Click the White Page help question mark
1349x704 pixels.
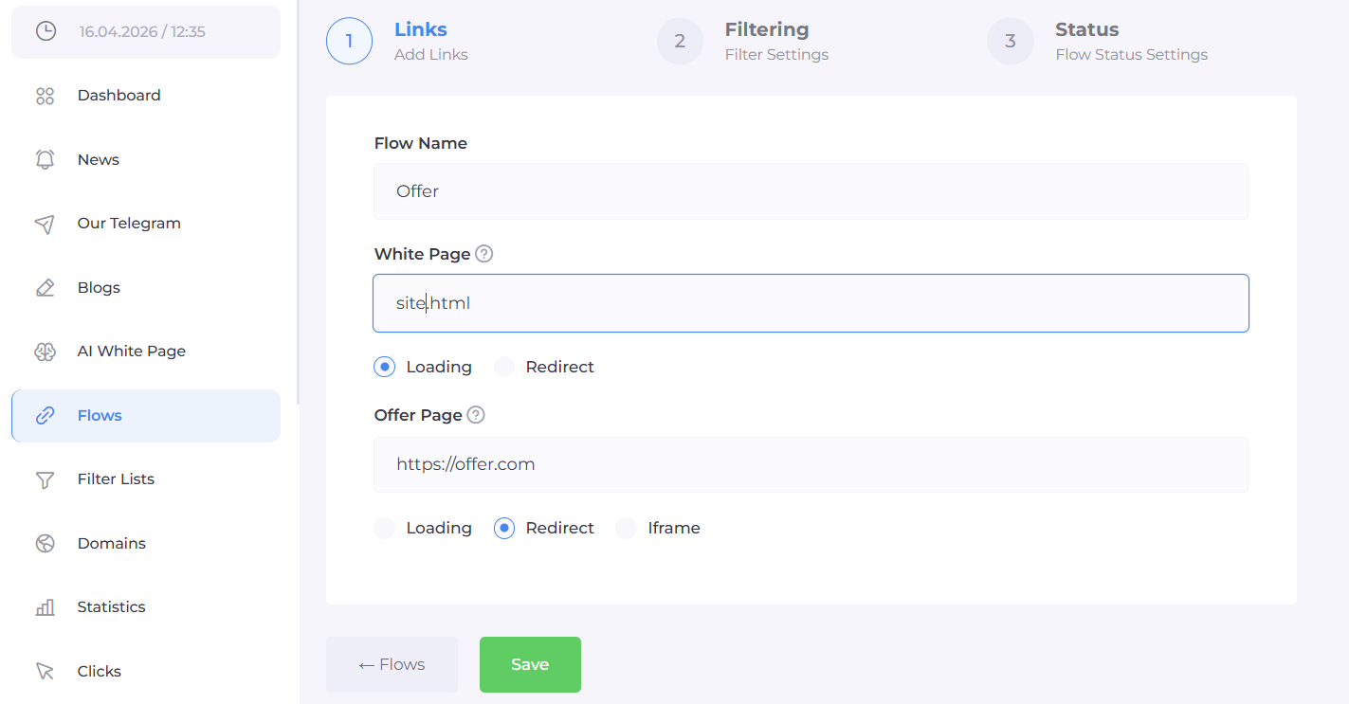pos(484,254)
